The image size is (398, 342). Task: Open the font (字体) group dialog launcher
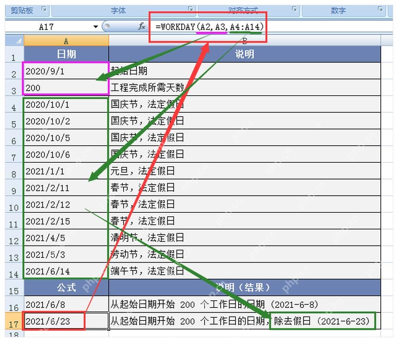point(190,9)
